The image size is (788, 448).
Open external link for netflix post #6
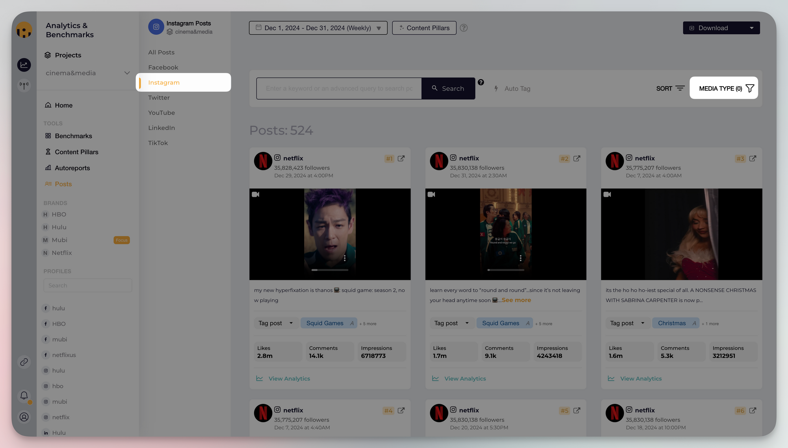[753, 410]
